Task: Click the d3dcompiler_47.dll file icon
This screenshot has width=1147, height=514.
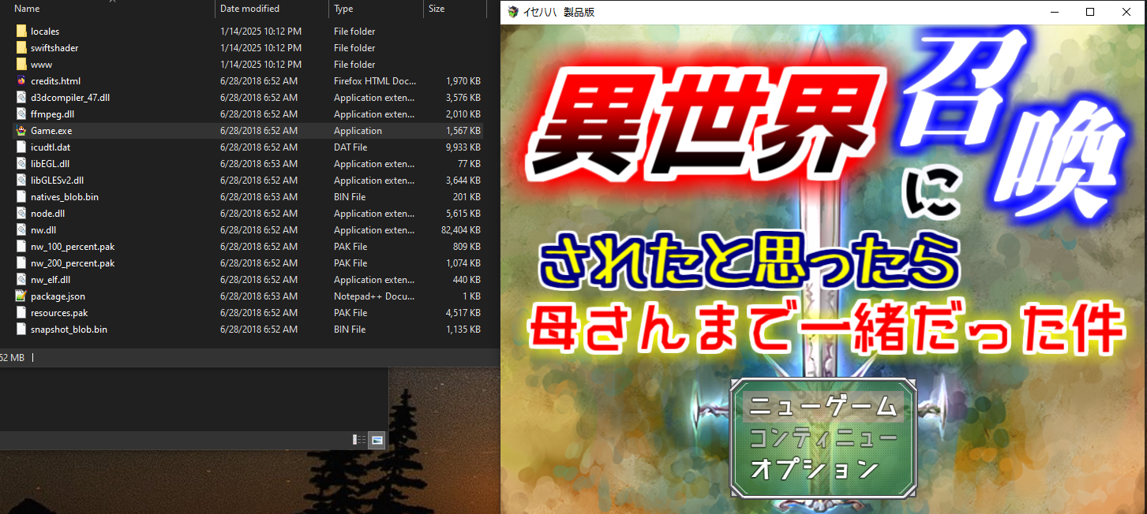Action: [x=21, y=98]
